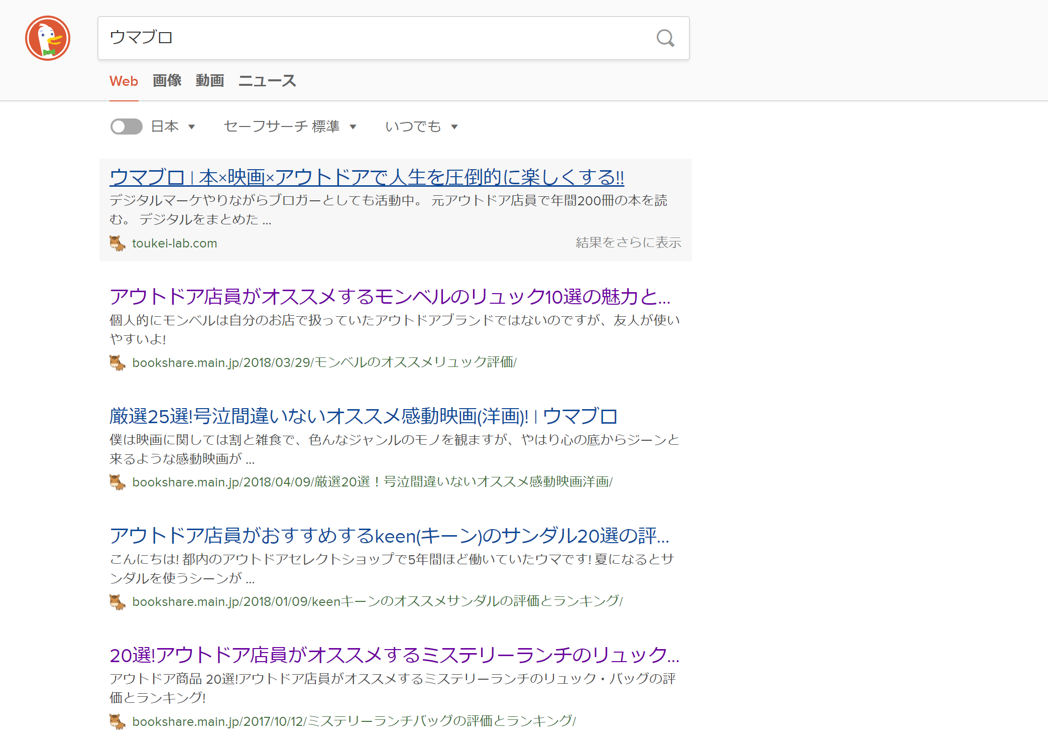Open the セーフサーチ 標準 dropdown

click(290, 127)
